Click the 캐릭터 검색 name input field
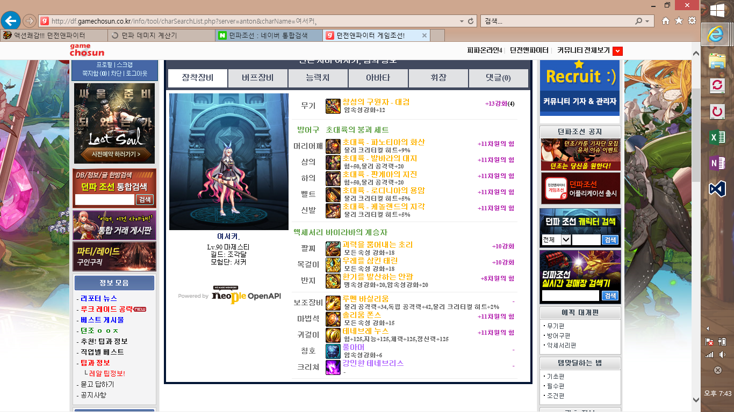The image size is (734, 412). (x=586, y=240)
